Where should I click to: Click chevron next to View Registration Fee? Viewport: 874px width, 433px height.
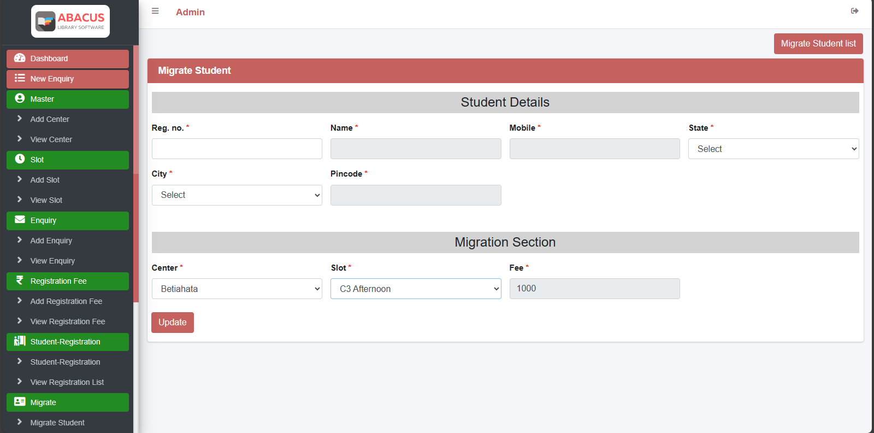20,321
